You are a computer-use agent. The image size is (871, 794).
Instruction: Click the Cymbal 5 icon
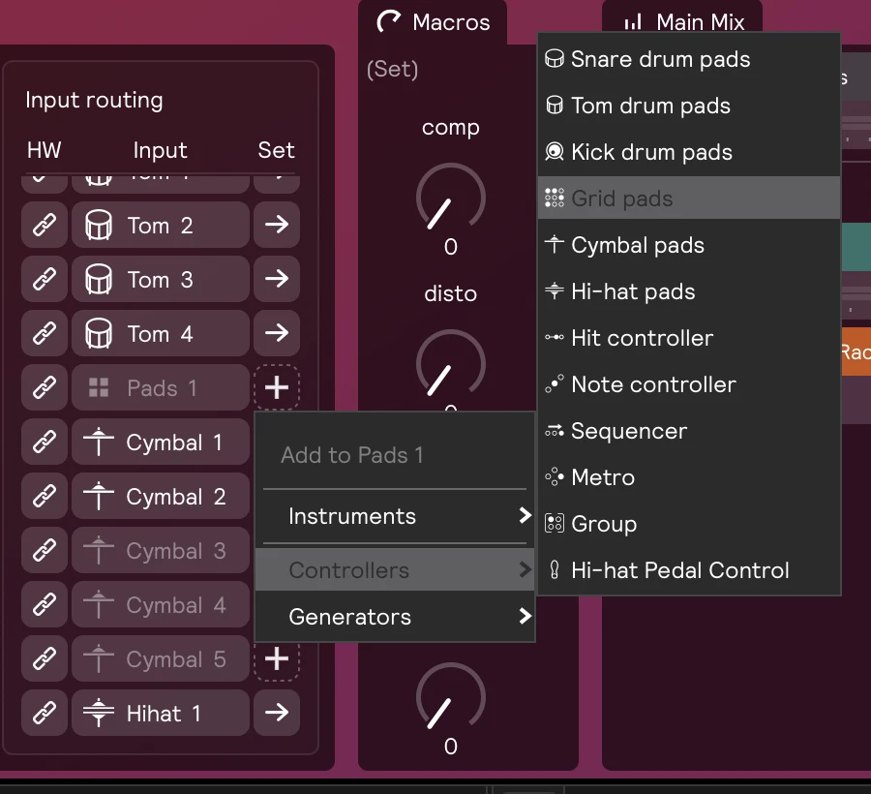(x=99, y=659)
